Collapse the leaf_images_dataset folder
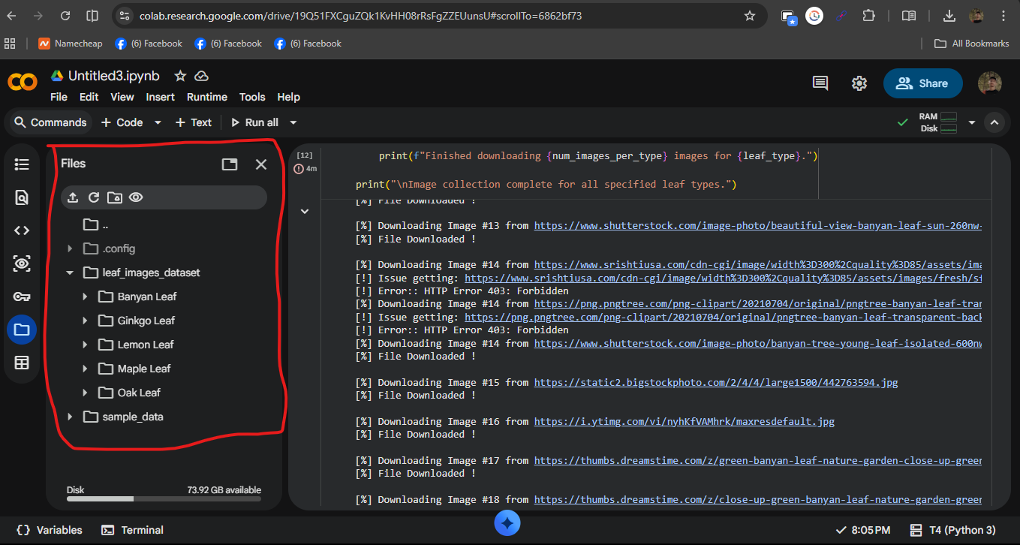Viewport: 1020px width, 545px height. (70, 272)
